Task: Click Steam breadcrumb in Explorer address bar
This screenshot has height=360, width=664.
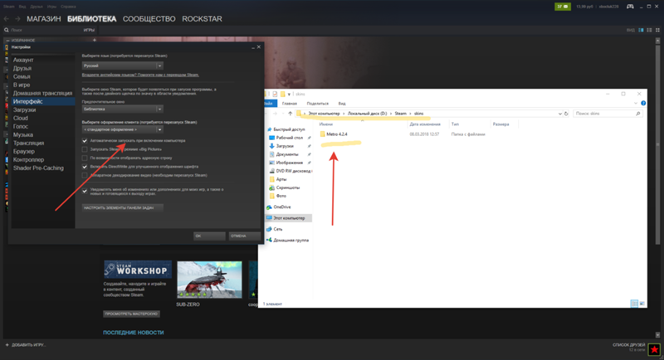Action: (400, 114)
